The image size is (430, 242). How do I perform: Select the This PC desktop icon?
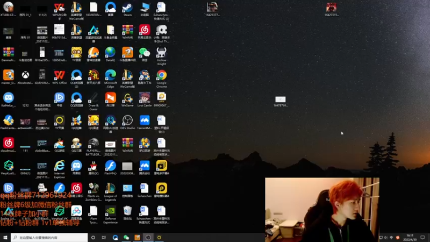click(145, 8)
